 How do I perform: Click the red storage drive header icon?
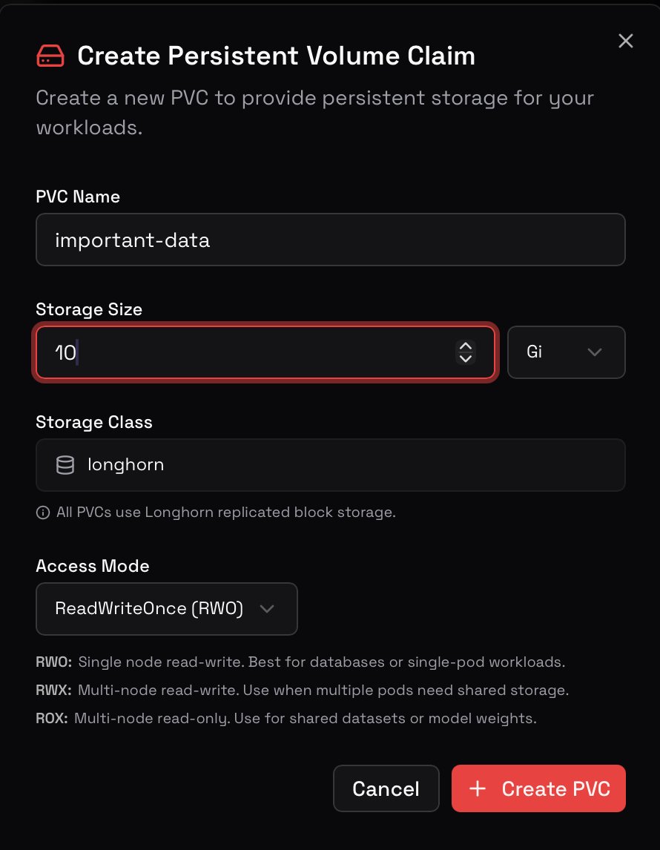[x=50, y=56]
